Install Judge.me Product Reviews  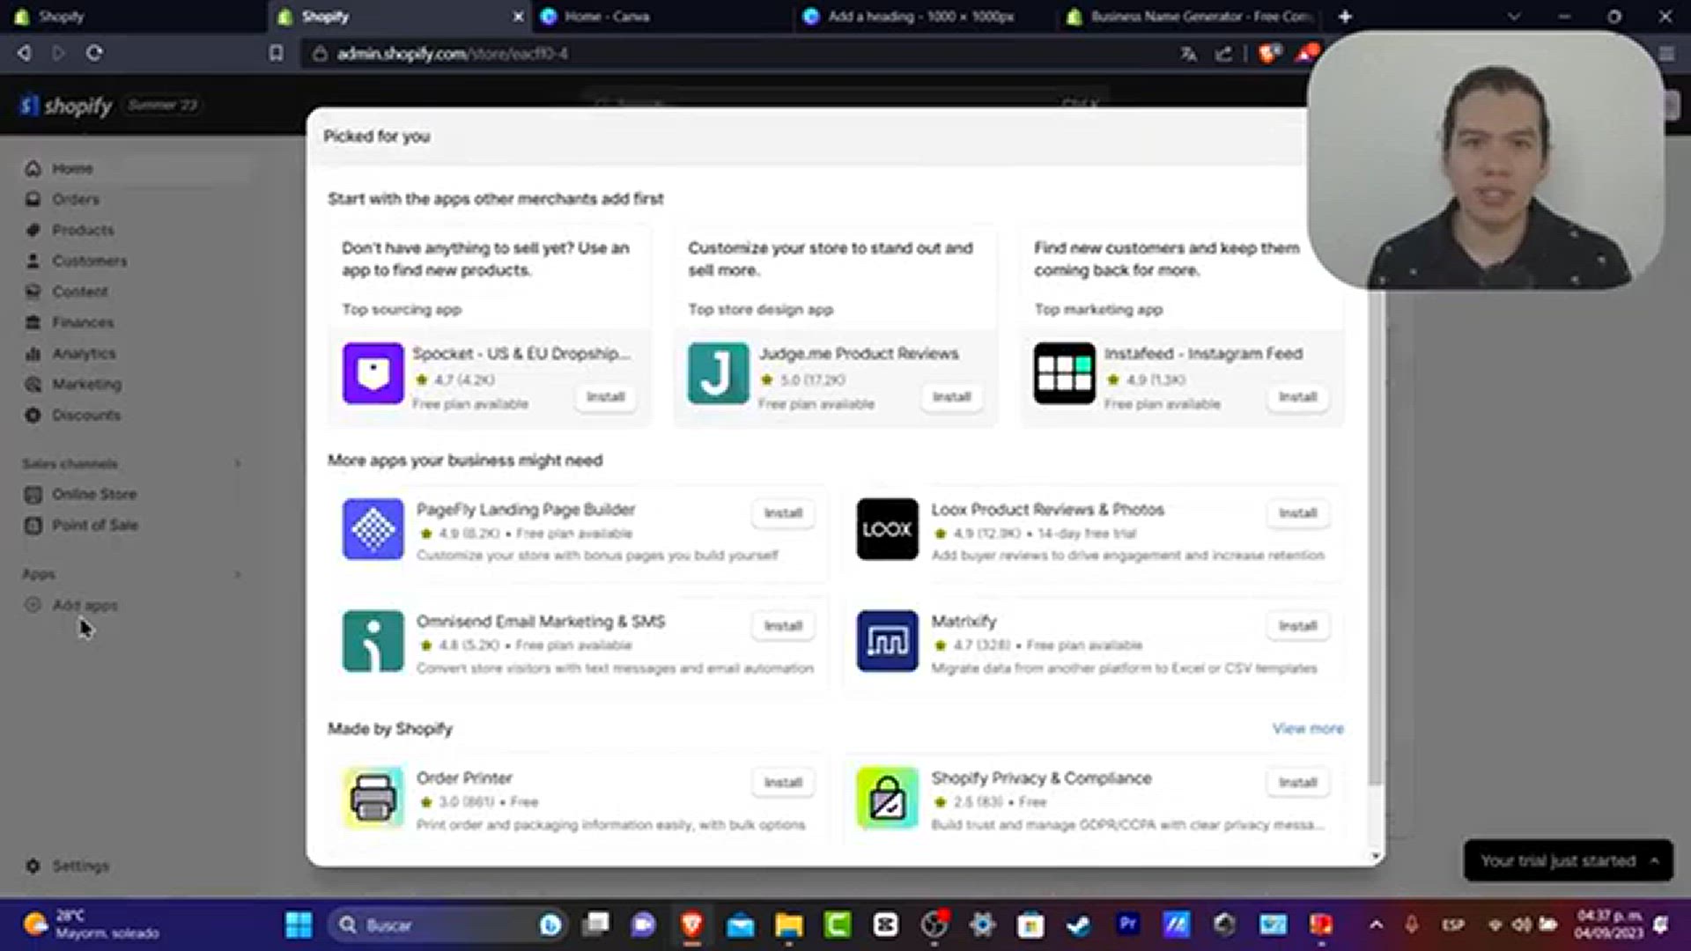tap(951, 397)
